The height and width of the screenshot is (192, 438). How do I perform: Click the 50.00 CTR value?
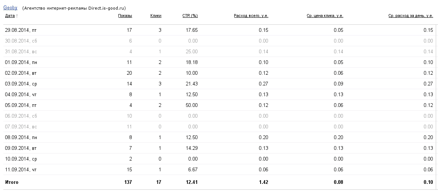[x=192, y=105]
